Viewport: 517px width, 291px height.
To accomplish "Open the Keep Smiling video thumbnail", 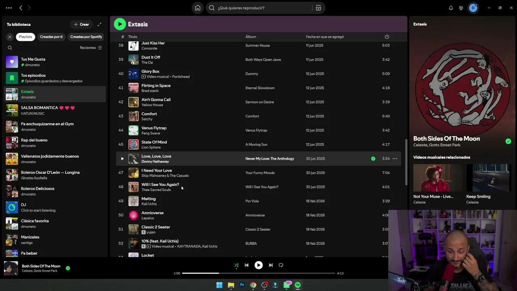I will (x=489, y=178).
